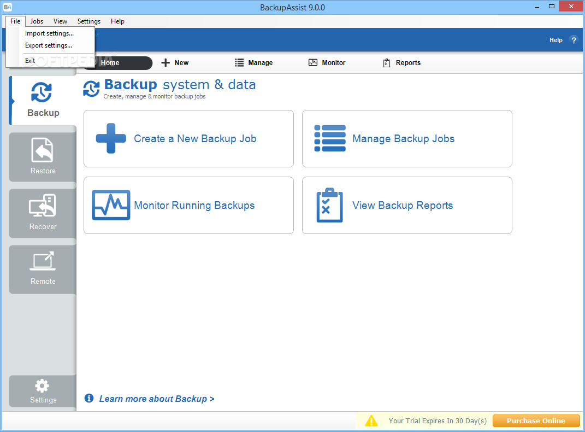This screenshot has width=585, height=432.
Task: Click the blue plus Create Job icon
Action: (x=111, y=138)
